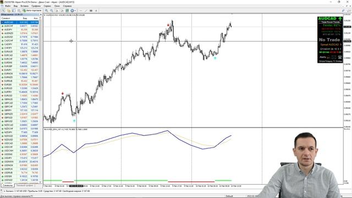Open the Графики menu

pos(36,6)
